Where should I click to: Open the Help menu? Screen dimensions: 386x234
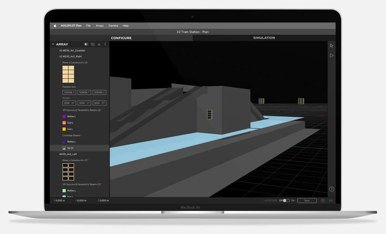[x=126, y=26]
